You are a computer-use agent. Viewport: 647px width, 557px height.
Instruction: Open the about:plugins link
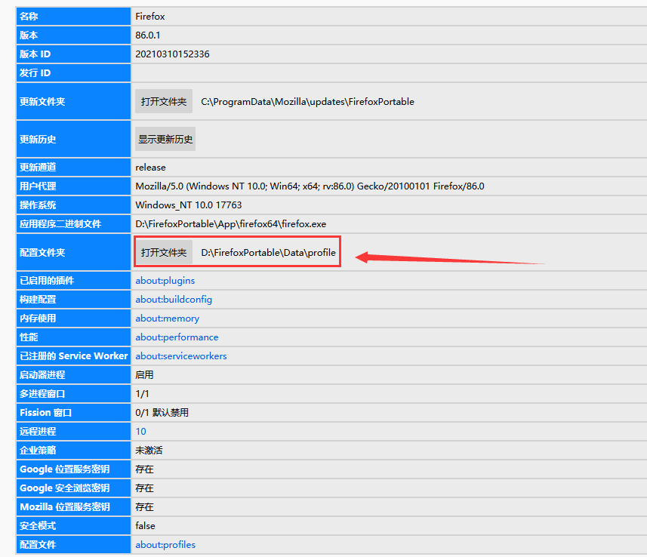point(165,281)
